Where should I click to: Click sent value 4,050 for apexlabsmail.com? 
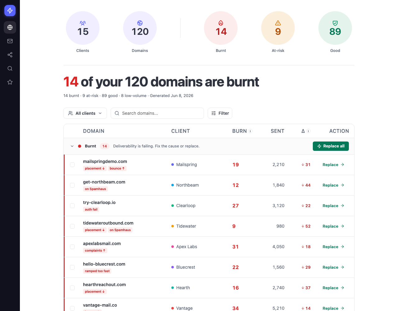point(279,247)
